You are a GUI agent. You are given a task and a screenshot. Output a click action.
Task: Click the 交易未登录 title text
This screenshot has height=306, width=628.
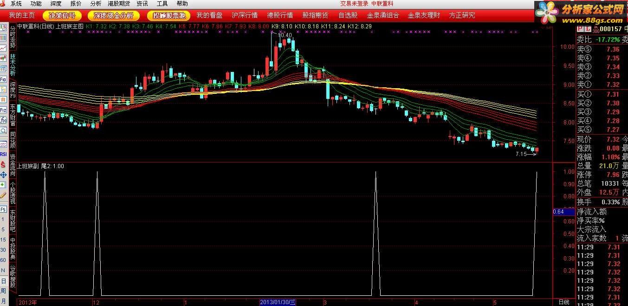point(355,3)
